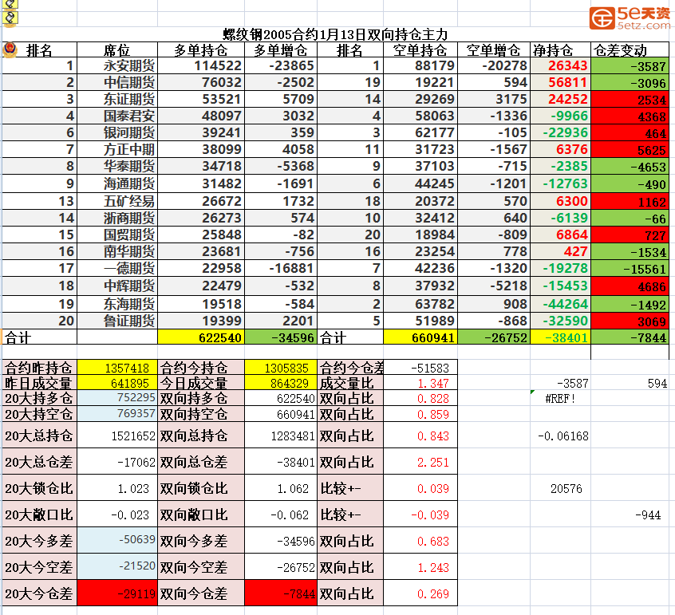Select red net position 26343
The height and width of the screenshot is (615, 675).
pyautogui.click(x=560, y=66)
